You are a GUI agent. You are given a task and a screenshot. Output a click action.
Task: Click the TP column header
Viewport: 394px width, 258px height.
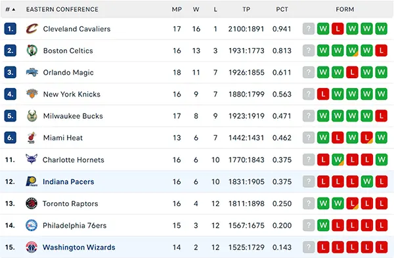point(246,10)
